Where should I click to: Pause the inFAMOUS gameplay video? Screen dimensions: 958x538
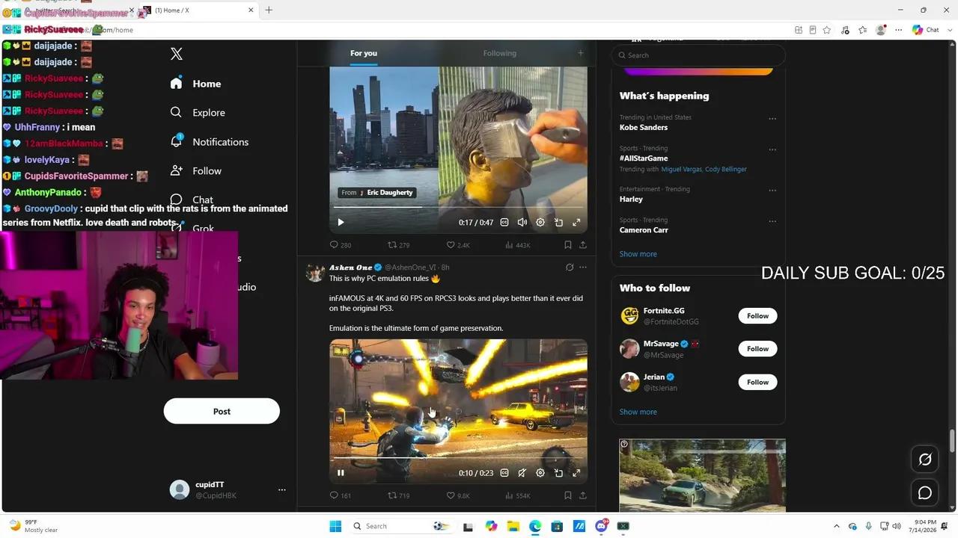pos(341,472)
